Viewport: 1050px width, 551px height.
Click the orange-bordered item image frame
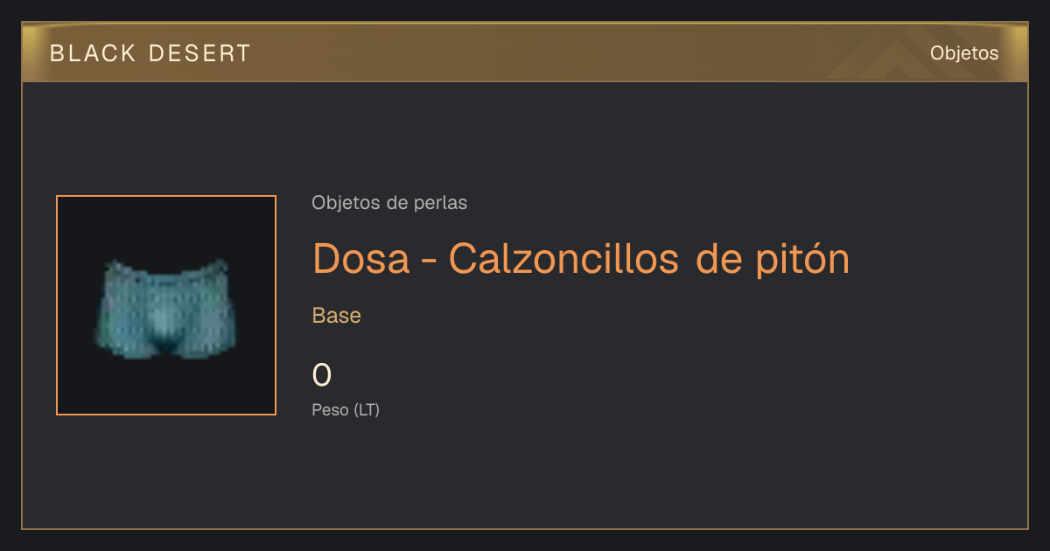(x=166, y=305)
